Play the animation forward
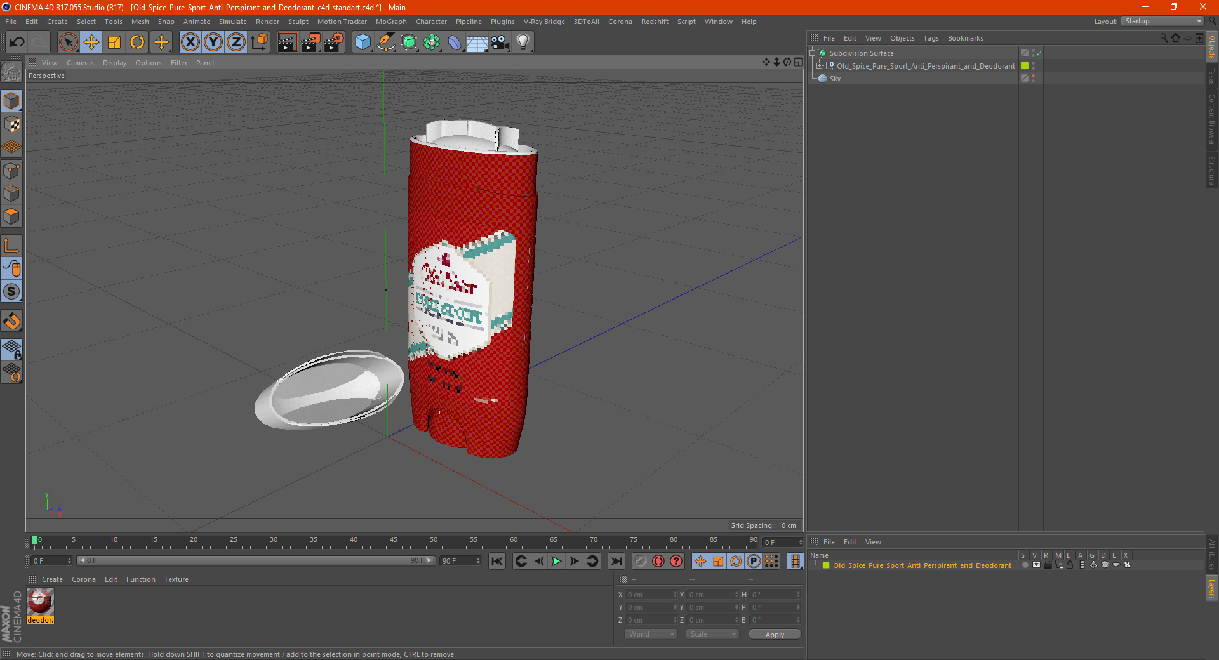The height and width of the screenshot is (660, 1219). (556, 561)
